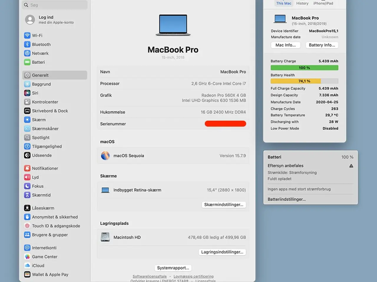Open Batteriindstillinger... menu entry
This screenshot has height=282, width=377.
(287, 199)
